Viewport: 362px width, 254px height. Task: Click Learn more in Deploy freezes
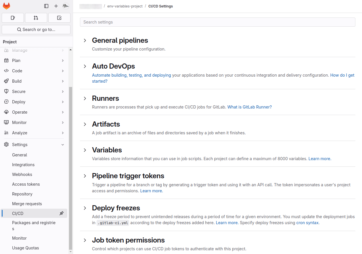click(x=227, y=223)
